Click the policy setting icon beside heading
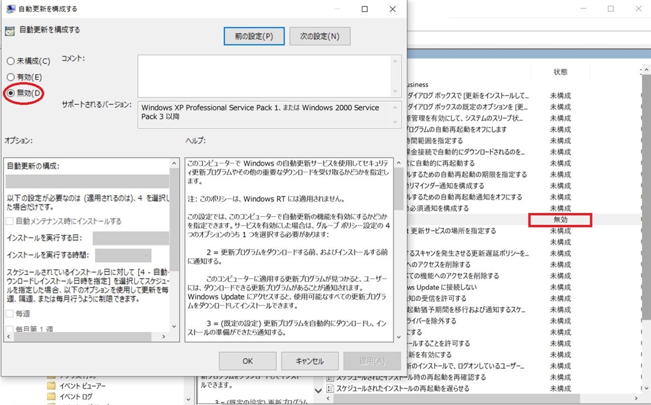Image resolution: width=651 pixels, height=405 pixels. tap(10, 31)
